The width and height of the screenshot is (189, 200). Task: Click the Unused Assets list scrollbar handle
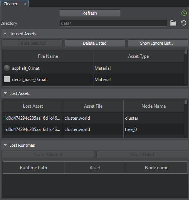pos(186,52)
